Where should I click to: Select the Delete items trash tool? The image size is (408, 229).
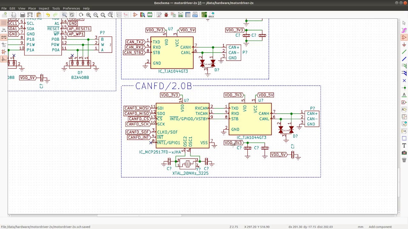tap(404, 160)
